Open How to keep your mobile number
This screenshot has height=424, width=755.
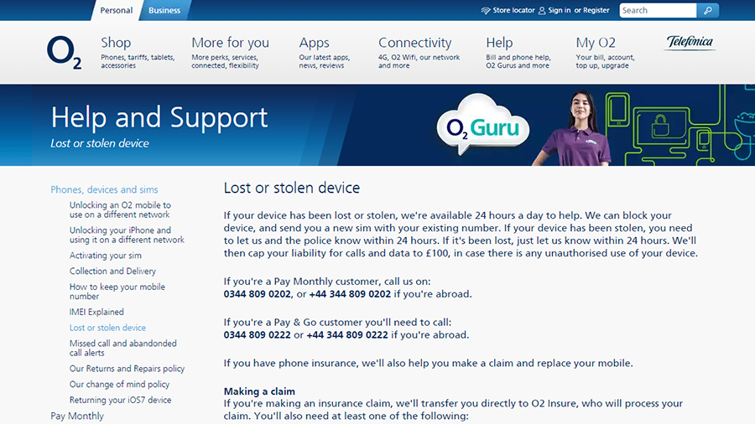[117, 292]
